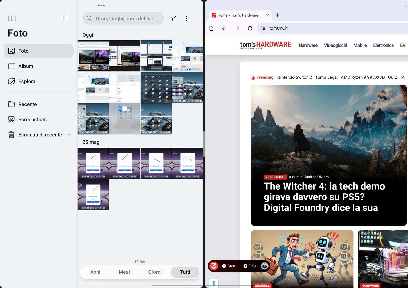This screenshot has width=408, height=288.
Task: Open the selection checklist icon in Foto
Action: pos(65,18)
